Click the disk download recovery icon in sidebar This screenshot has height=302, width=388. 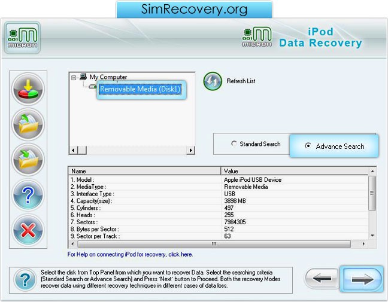tap(28, 89)
